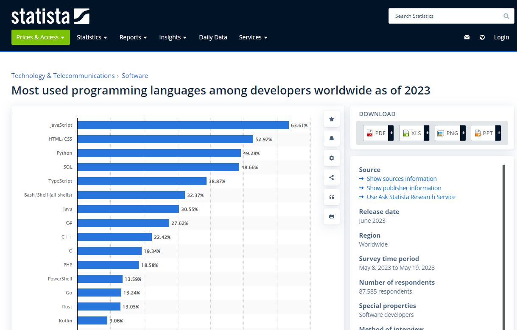Open the Software breadcrumb link

pos(135,76)
